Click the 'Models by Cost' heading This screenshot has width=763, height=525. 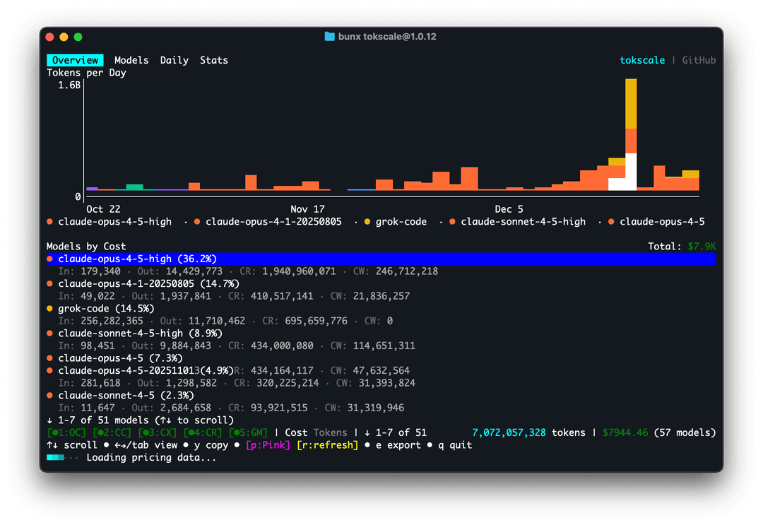point(86,246)
